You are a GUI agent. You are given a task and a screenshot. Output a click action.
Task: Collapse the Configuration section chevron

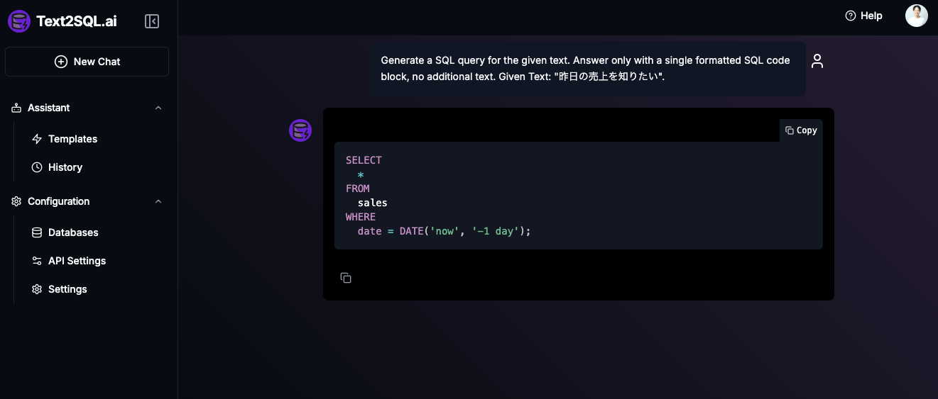coord(158,201)
